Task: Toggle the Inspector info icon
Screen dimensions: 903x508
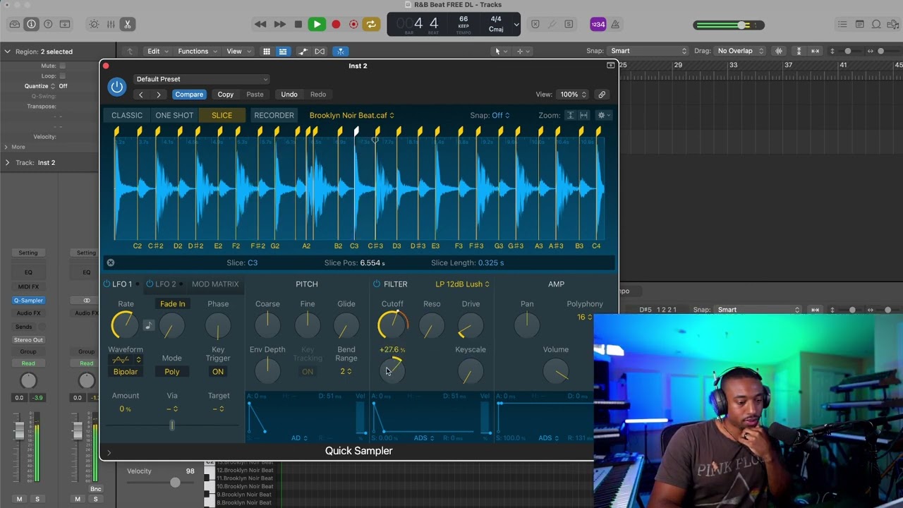Action: (31, 24)
